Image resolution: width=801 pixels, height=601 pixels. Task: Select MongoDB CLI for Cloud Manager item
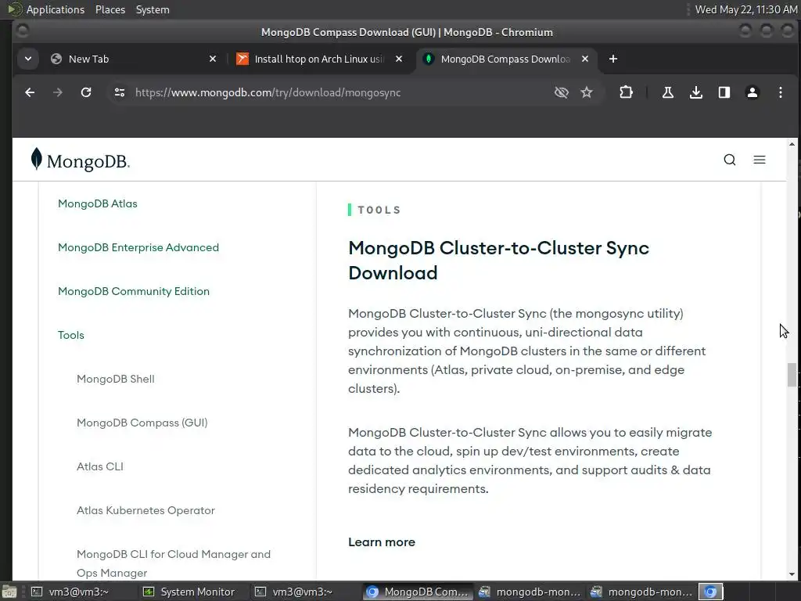click(174, 563)
